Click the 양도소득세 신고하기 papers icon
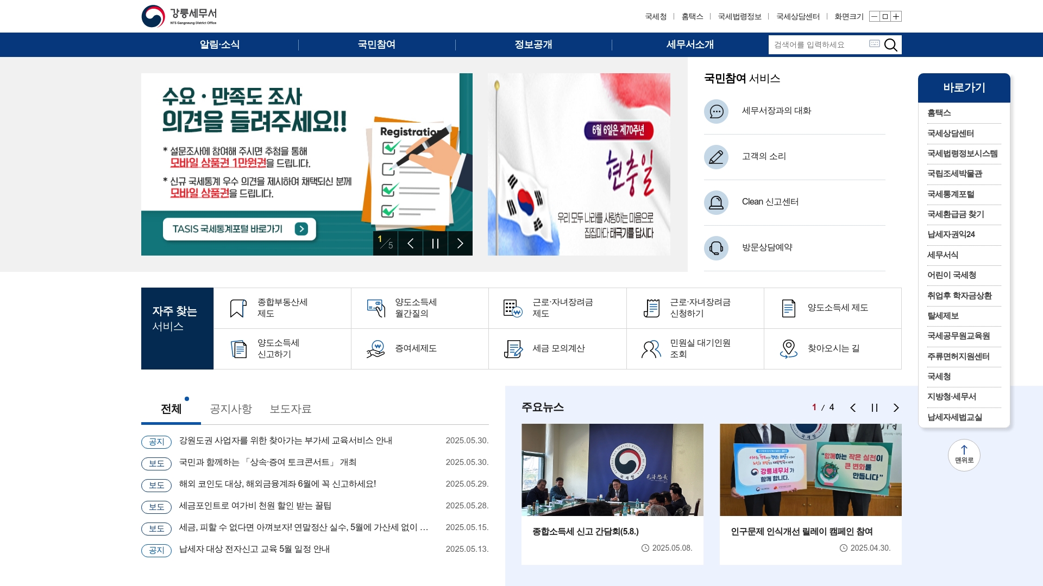The width and height of the screenshot is (1043, 586). pos(238,349)
